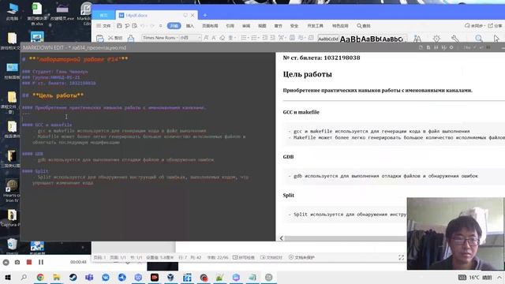Viewport: 505px width, 284px height.
Task: Switch to the WPS home tab
Action: [x=103, y=15]
